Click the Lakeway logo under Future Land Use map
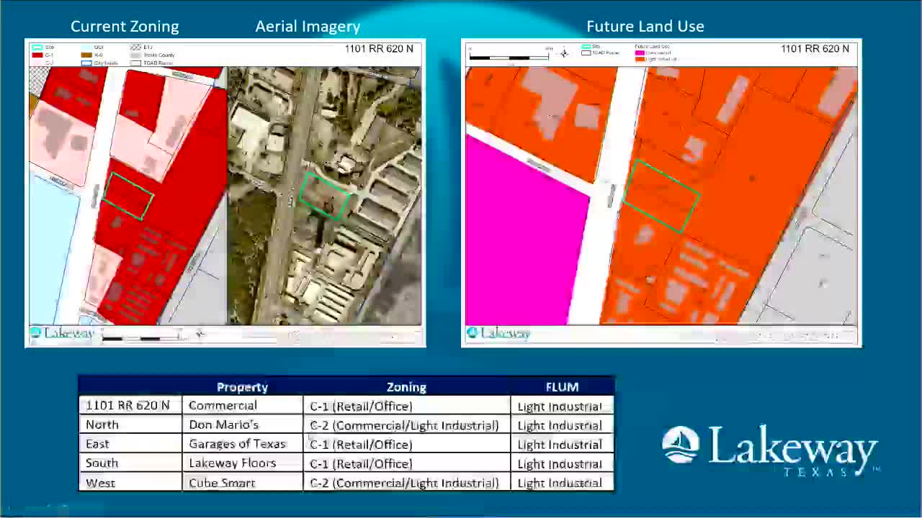 498,333
